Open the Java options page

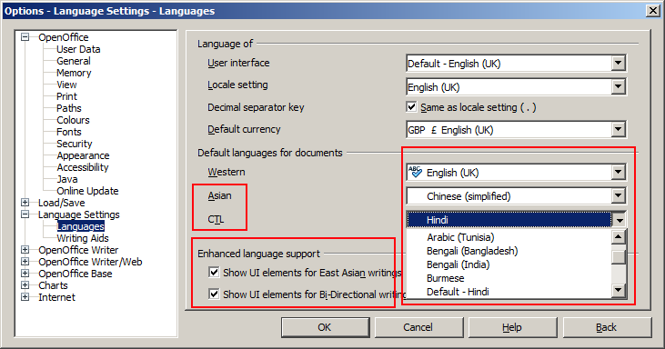pyautogui.click(x=67, y=180)
